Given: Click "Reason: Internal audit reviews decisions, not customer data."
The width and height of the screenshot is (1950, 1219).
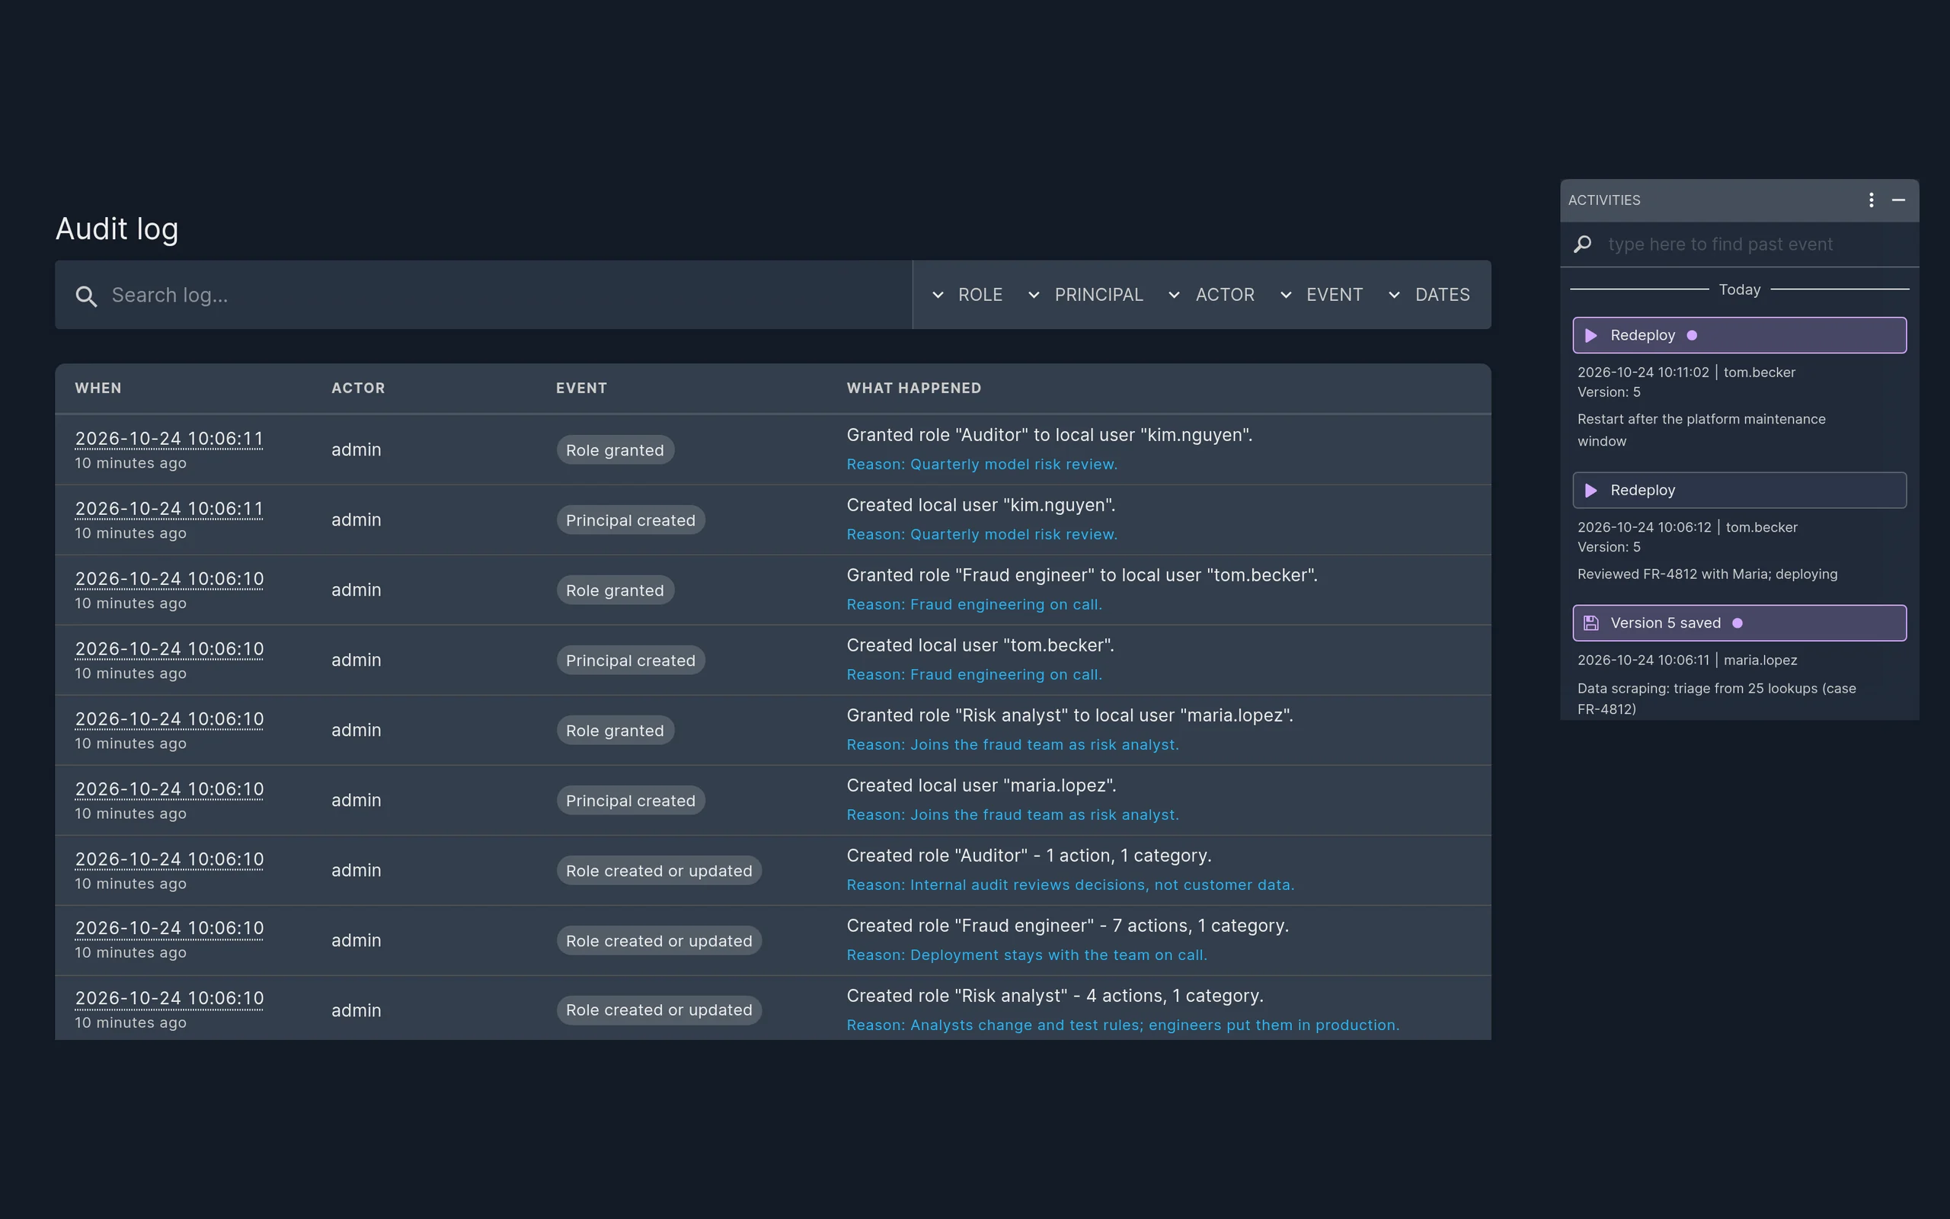Looking at the screenshot, I should (x=1070, y=885).
